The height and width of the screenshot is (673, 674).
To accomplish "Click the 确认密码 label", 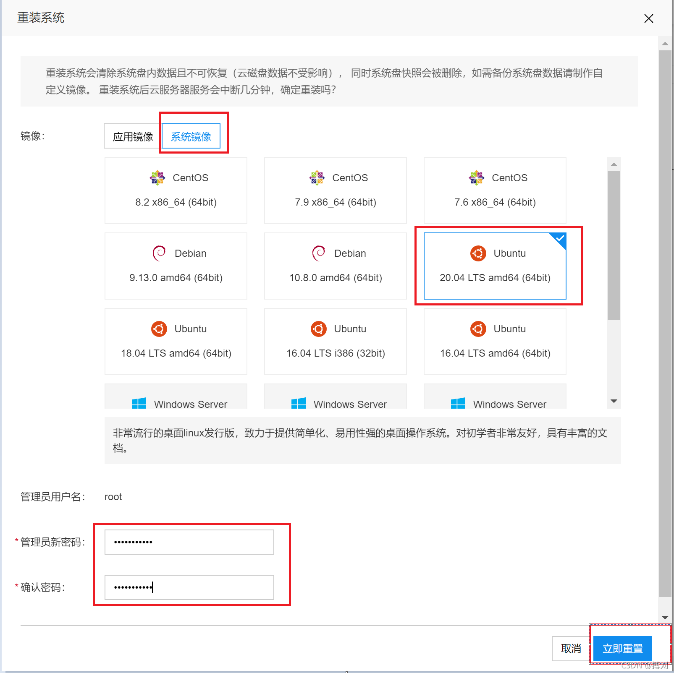I will coord(43,587).
